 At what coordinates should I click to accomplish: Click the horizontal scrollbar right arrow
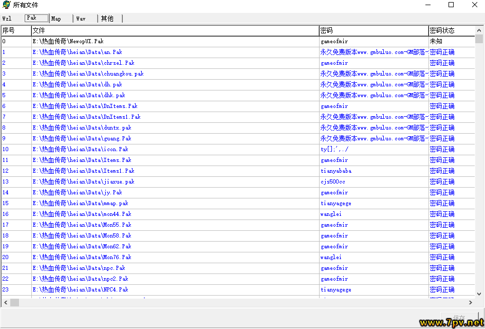point(471,303)
